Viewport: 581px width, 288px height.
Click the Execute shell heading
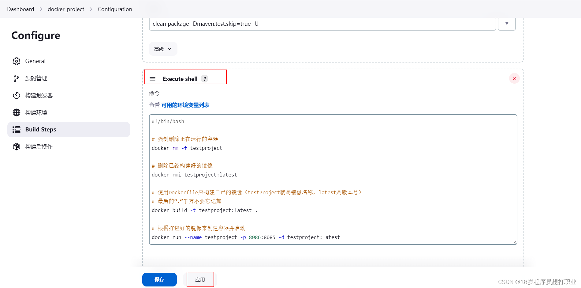coord(180,79)
